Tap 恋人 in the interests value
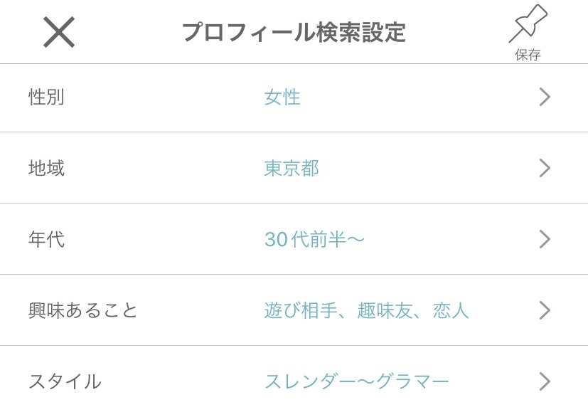Image resolution: width=588 pixels, height=412 pixels. (451, 311)
